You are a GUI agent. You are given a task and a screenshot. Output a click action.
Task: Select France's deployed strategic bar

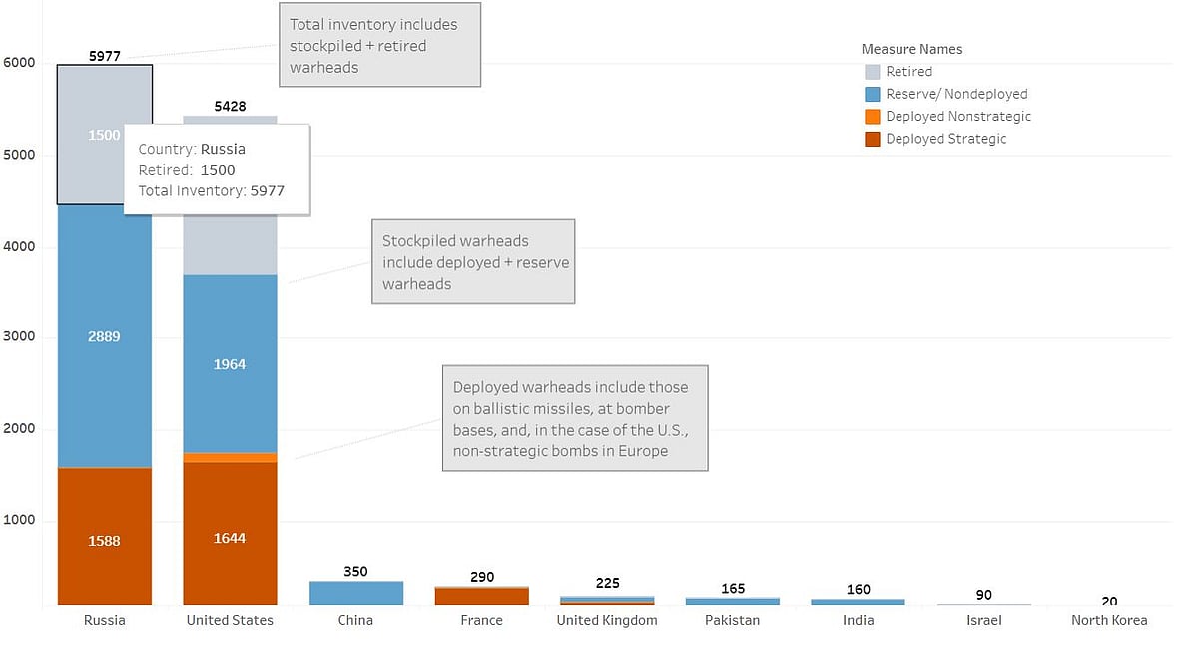[x=481, y=597]
